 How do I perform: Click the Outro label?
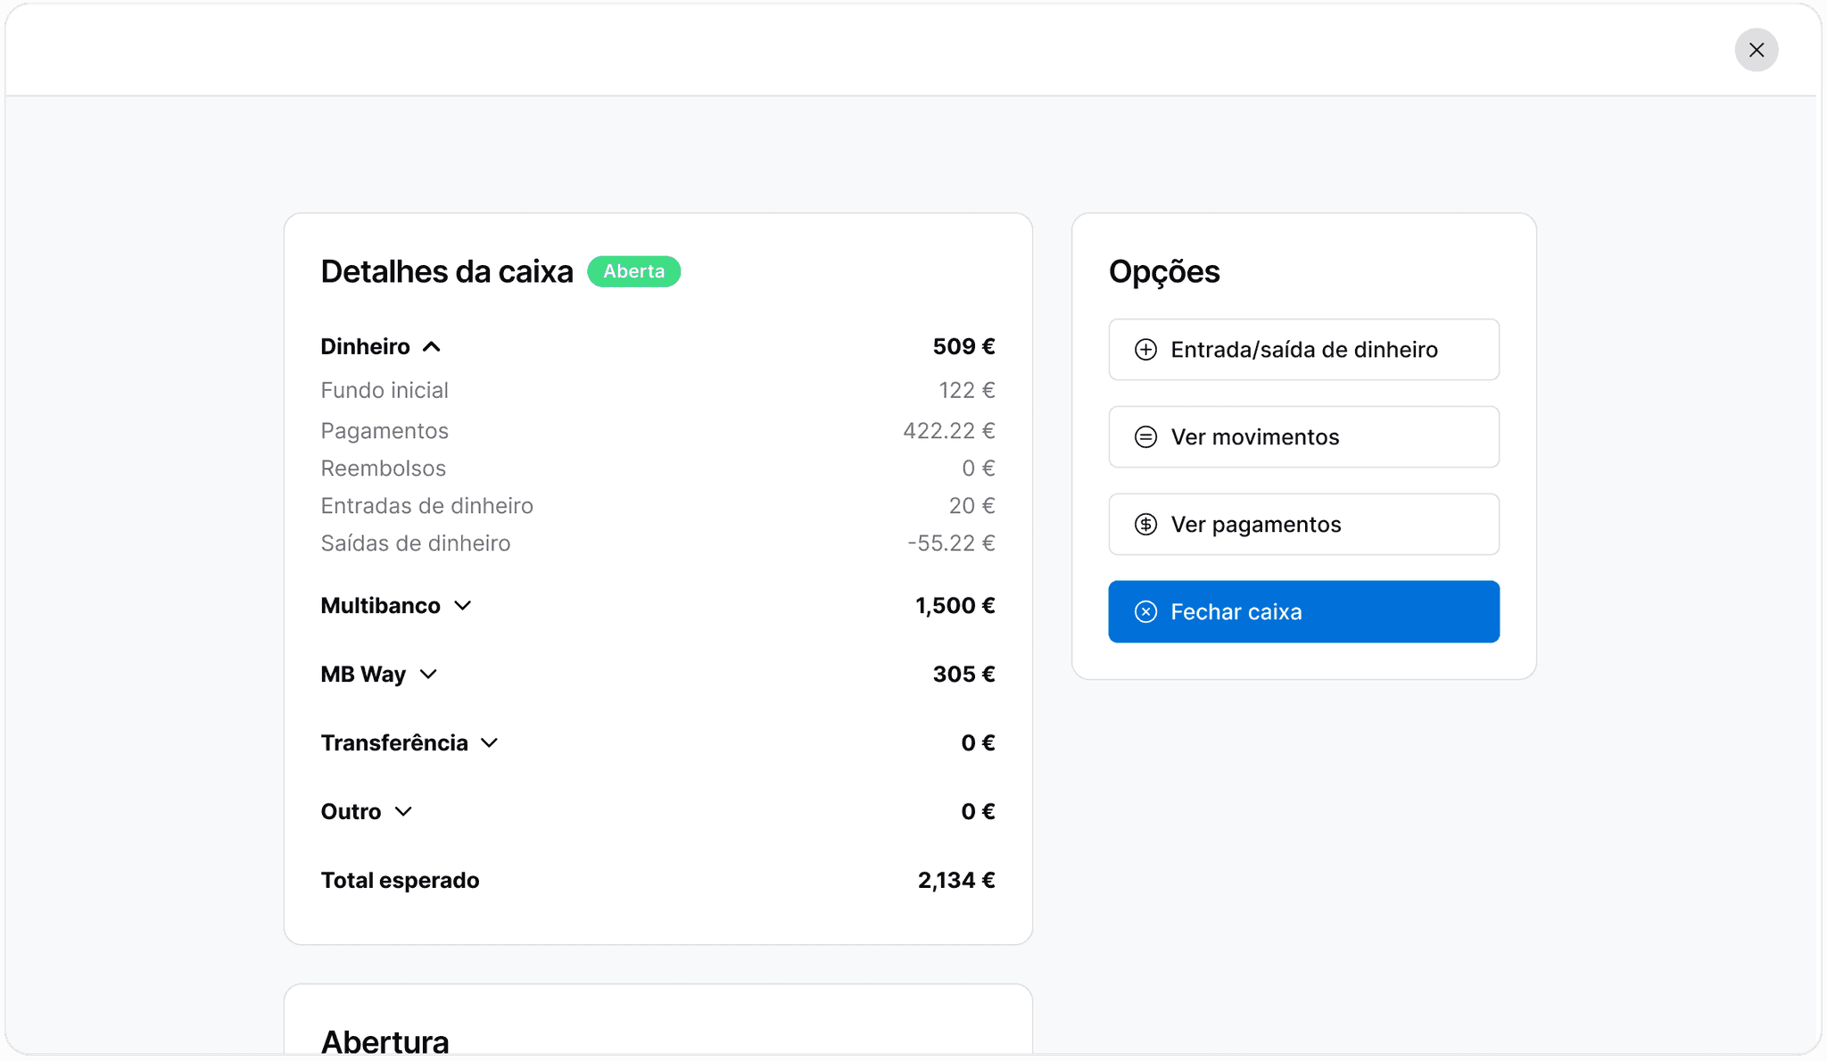(x=351, y=812)
